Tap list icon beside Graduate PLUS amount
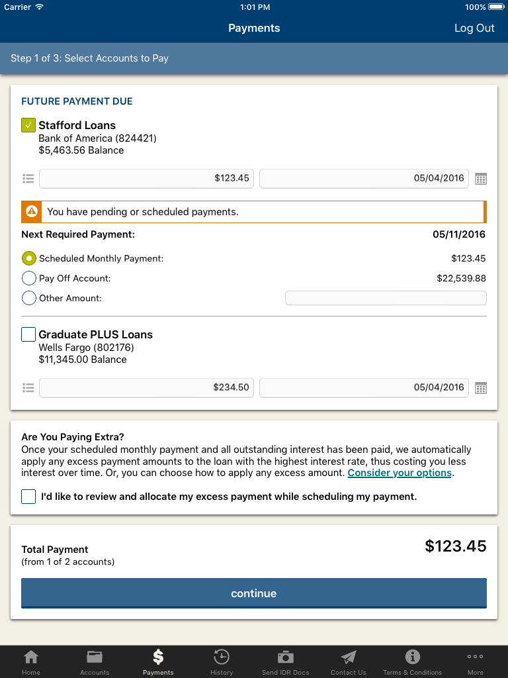Screen dimensions: 508x678 (x=28, y=388)
